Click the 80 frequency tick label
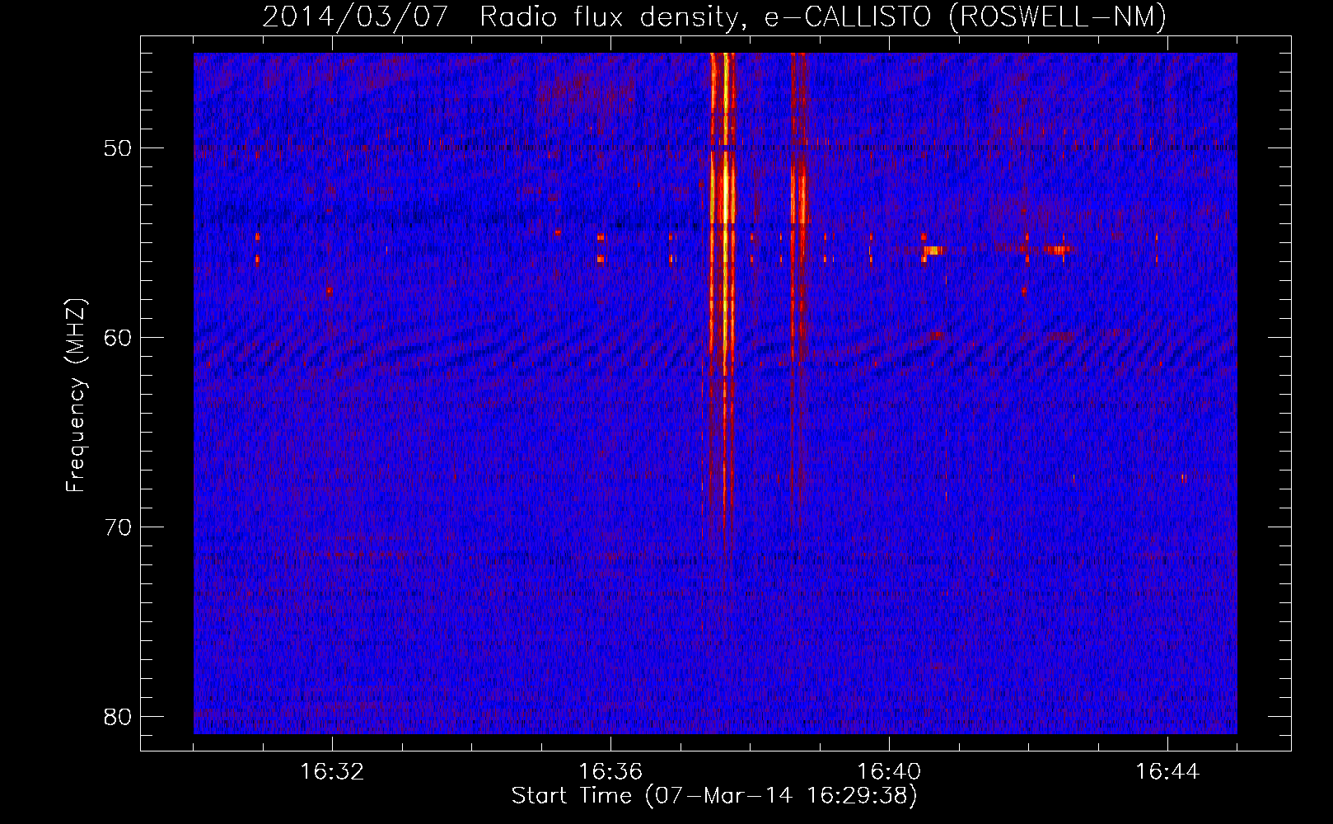The height and width of the screenshot is (824, 1333). 118,717
